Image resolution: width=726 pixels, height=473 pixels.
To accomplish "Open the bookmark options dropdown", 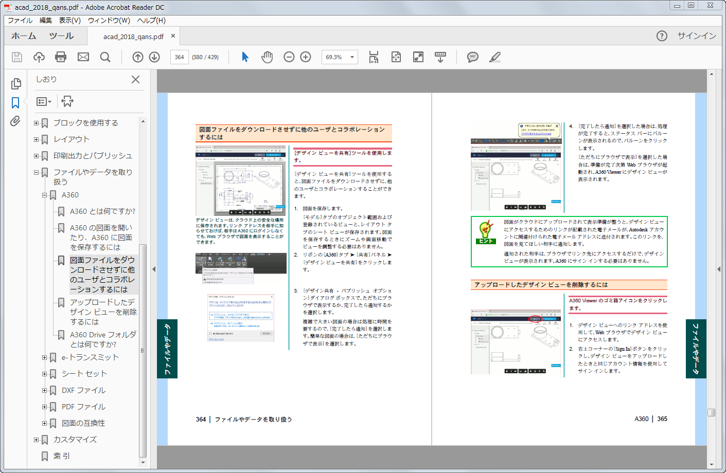I will click(x=44, y=102).
